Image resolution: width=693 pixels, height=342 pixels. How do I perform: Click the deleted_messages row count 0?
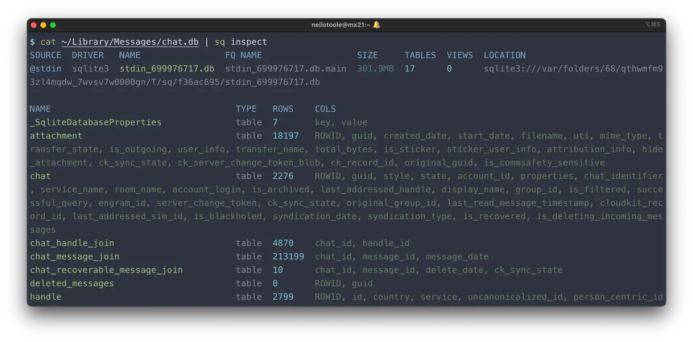pyautogui.click(x=275, y=283)
